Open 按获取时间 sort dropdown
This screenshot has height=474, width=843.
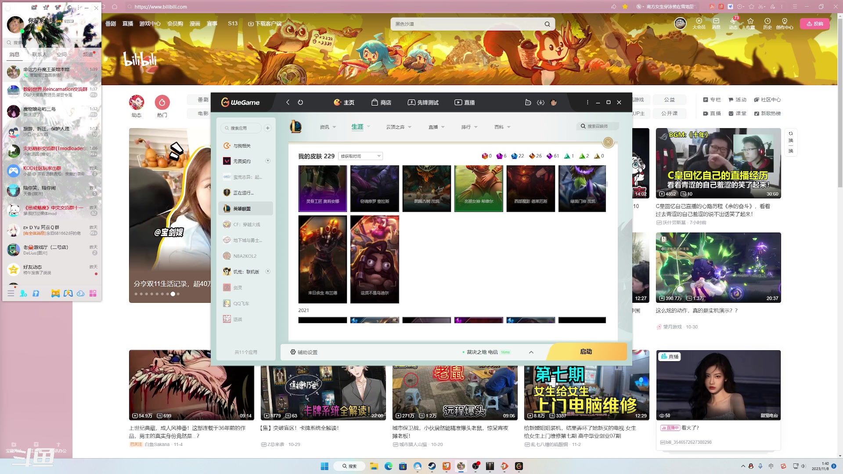pos(360,156)
